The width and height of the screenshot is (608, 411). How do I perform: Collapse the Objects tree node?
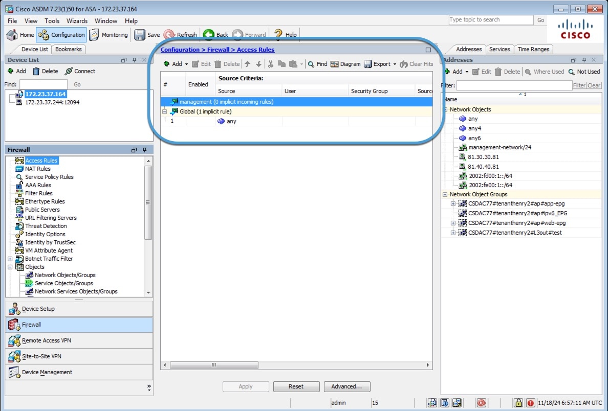10,267
